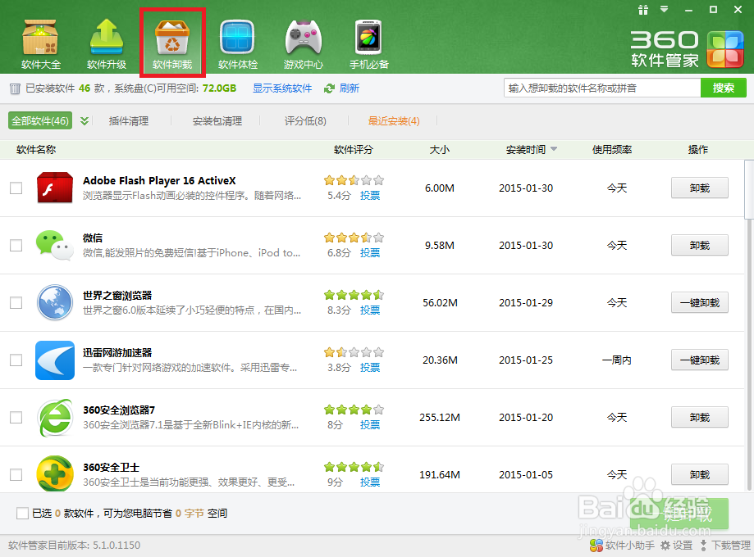Click the 360 software manager logo
754x557 pixels.
687,49
